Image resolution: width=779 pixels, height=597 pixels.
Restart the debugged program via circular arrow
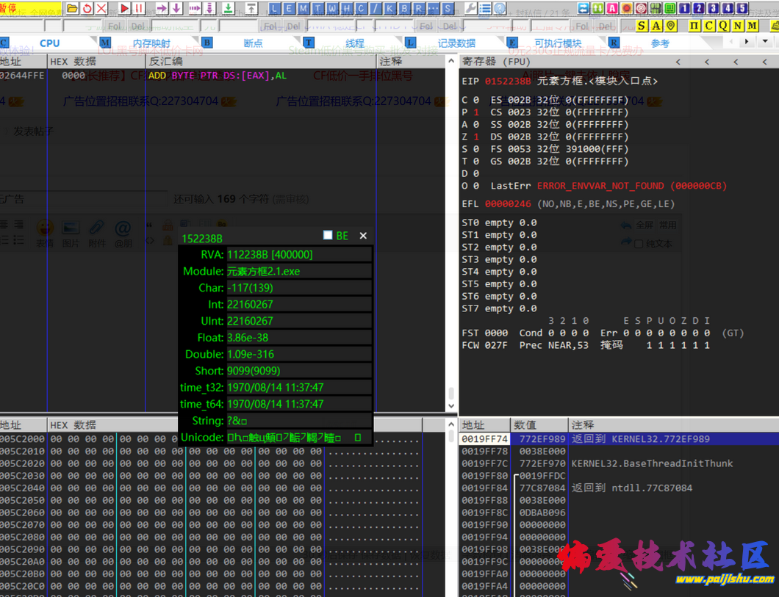[87, 8]
